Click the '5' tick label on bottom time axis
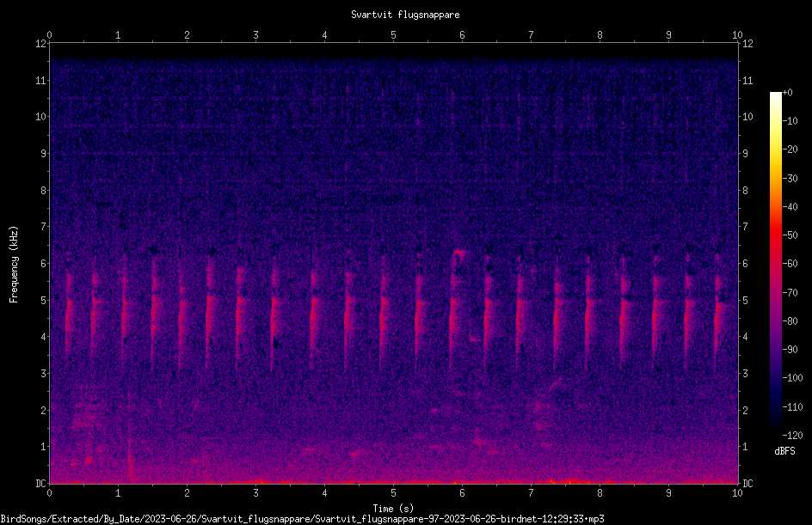The width and height of the screenshot is (812, 525). tap(394, 493)
